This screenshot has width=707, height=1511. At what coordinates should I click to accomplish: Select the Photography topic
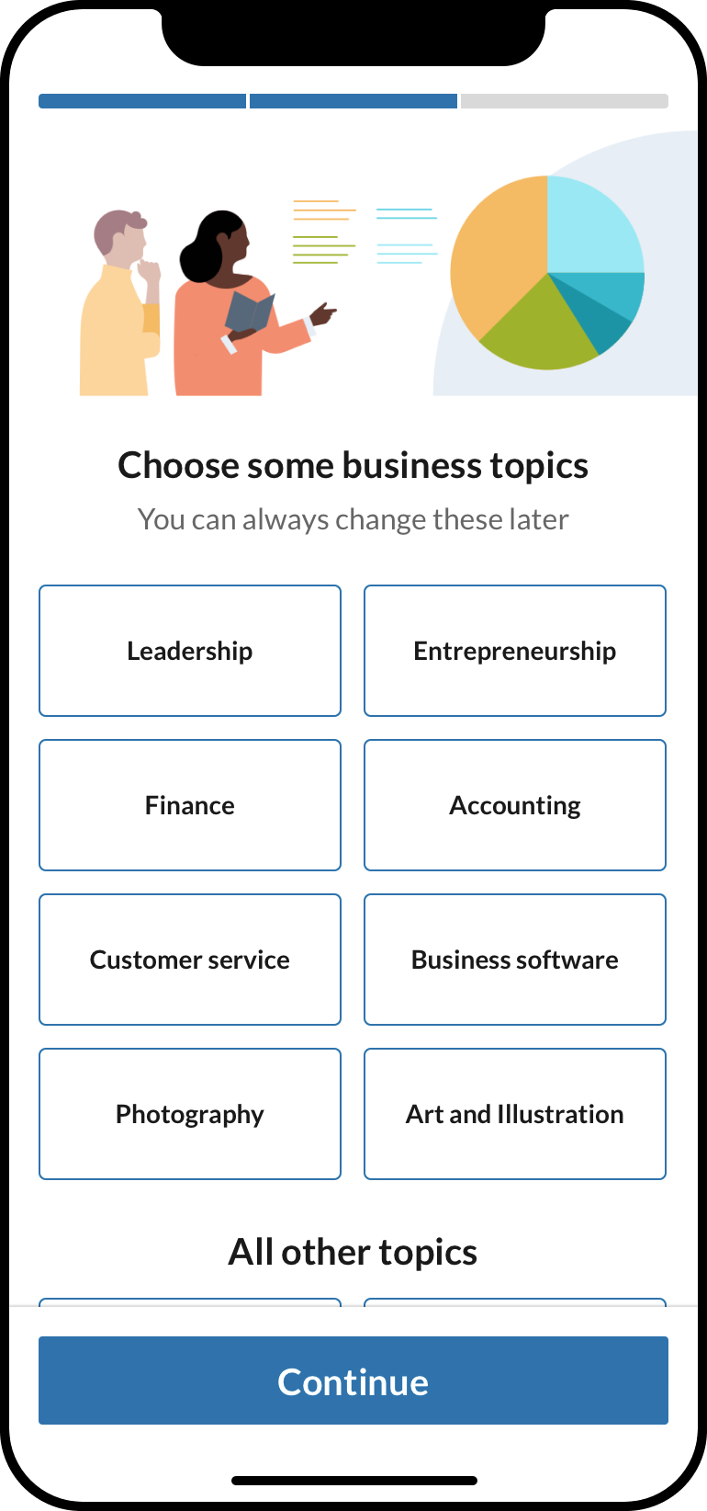190,1114
